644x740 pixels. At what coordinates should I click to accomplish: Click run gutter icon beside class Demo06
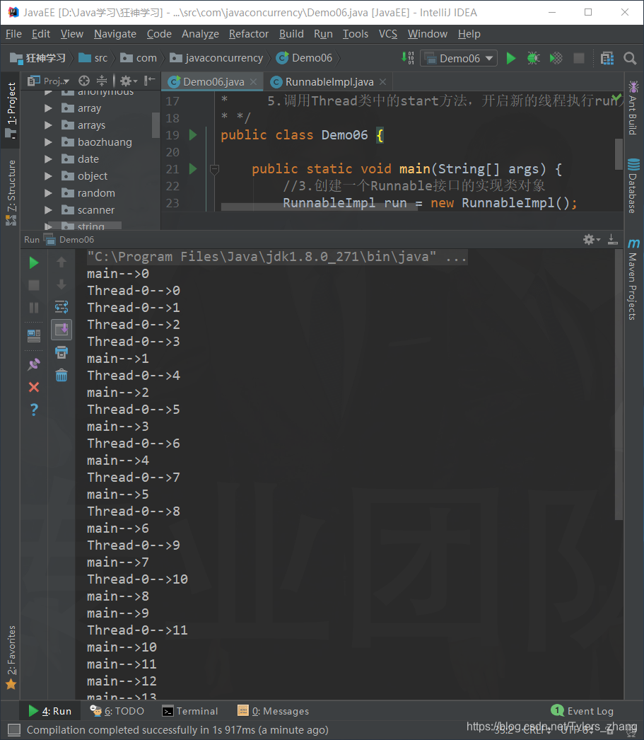click(193, 135)
